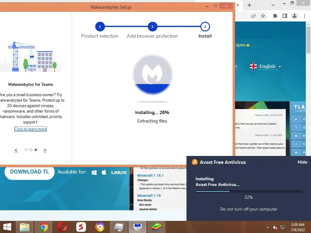Open Minecraft 1.16 changelog link

point(149,196)
